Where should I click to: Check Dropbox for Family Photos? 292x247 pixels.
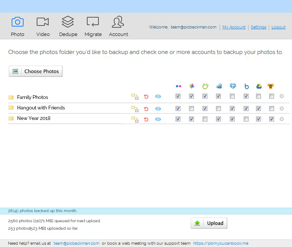232,96
